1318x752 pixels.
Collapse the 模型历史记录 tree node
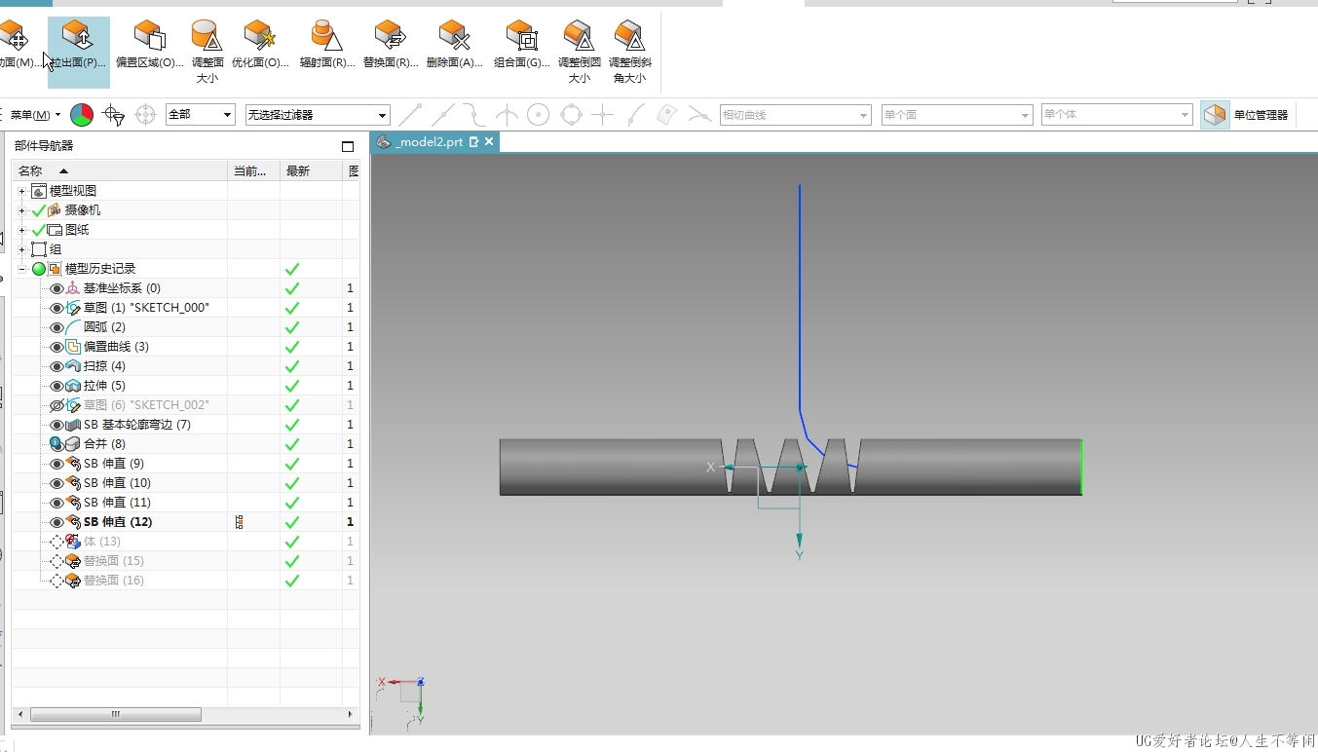(22, 269)
